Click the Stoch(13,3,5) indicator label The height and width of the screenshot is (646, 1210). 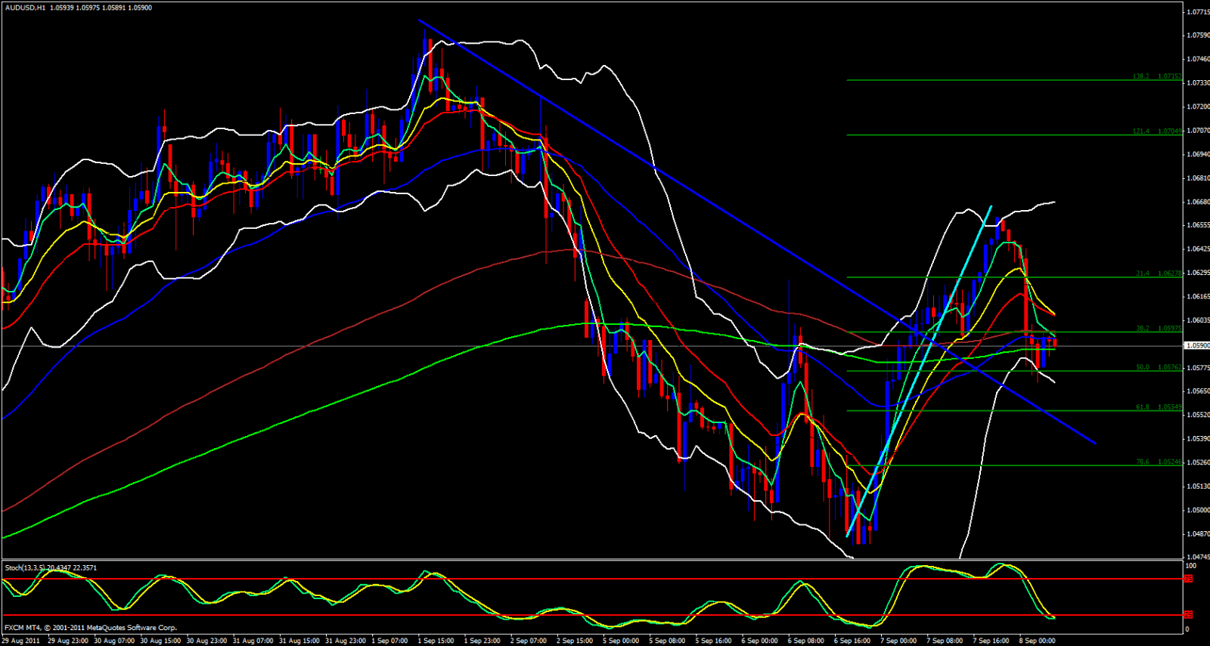[x=51, y=567]
